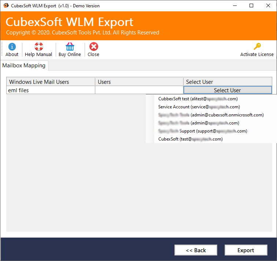Click the empty Users cell in the row
Screen dimensions: 277x261
139,90
